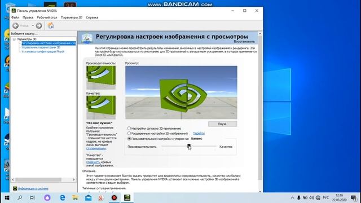Click left arrow of tree horizontal scrollbar
Image resolution: width=361 pixels, height=203 pixels.
coord(13,179)
